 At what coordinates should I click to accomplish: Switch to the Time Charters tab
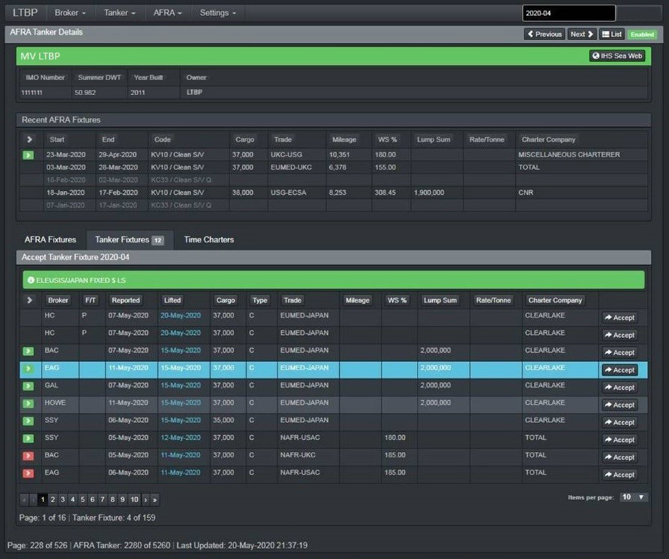(209, 240)
